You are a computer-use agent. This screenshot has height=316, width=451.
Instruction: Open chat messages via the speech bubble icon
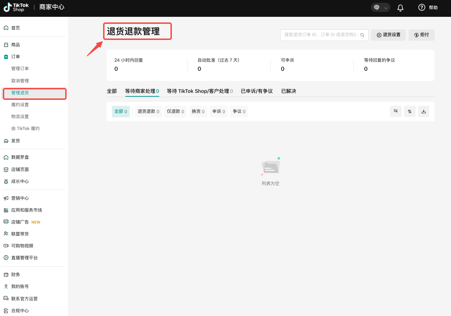tap(376, 7)
